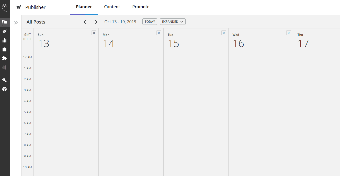Viewport: 340px width, 176px height.
Task: Open the App Directory puzzle piece icon
Action: coord(5,58)
